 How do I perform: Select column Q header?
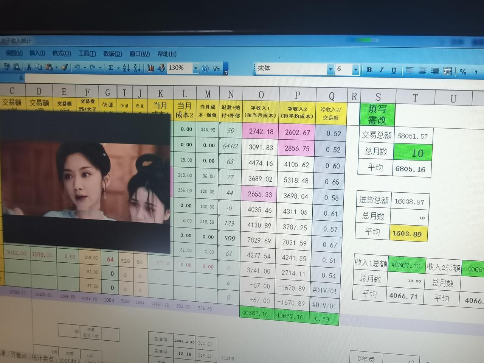331,96
